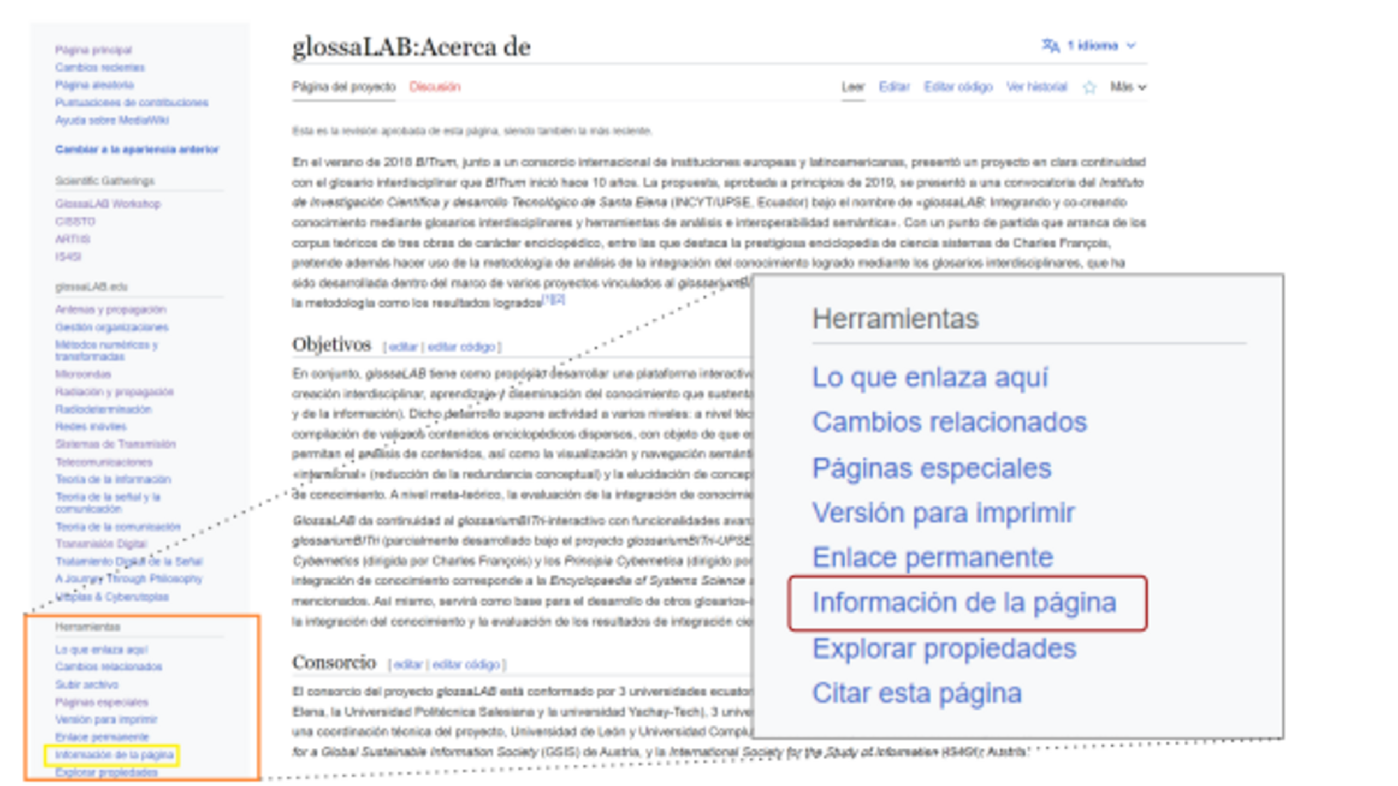Open the "Radiodeterminación" link
This screenshot has height=786, width=1398.
coord(103,409)
